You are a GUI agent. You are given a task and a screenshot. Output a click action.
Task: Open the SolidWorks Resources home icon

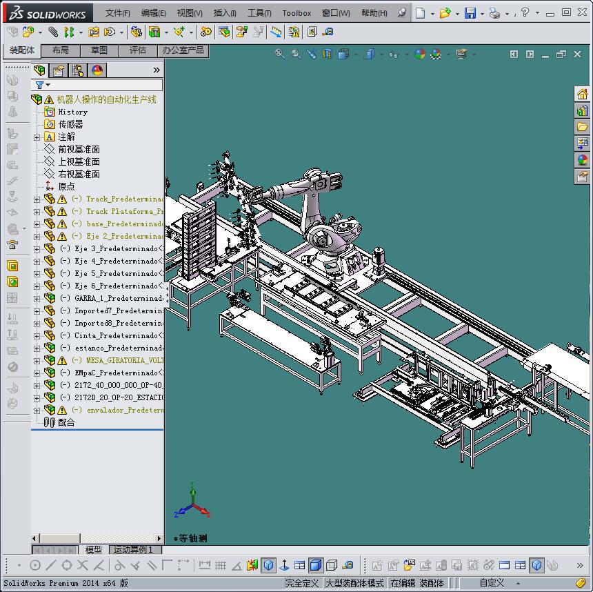click(x=583, y=94)
